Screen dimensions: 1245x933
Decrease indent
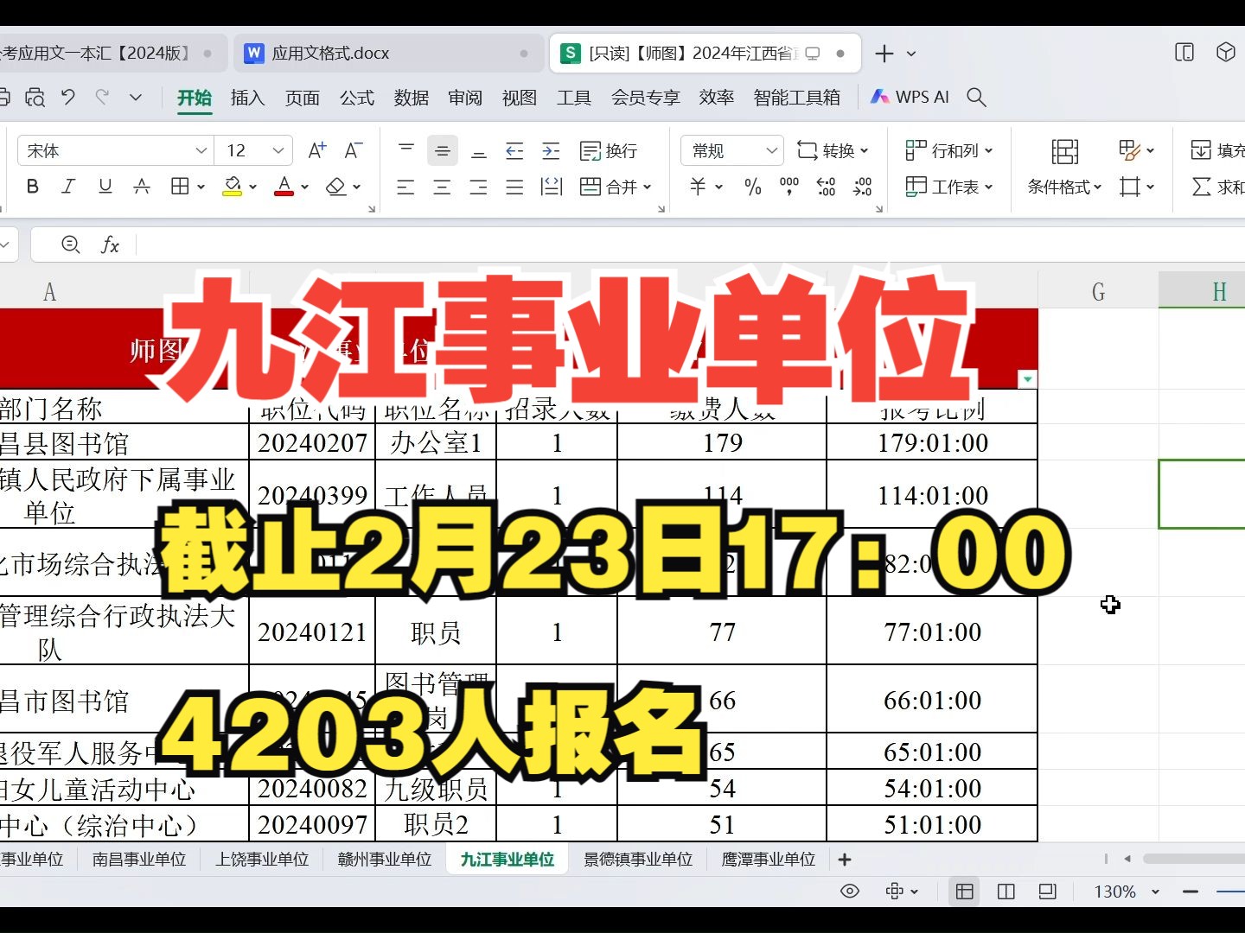514,150
